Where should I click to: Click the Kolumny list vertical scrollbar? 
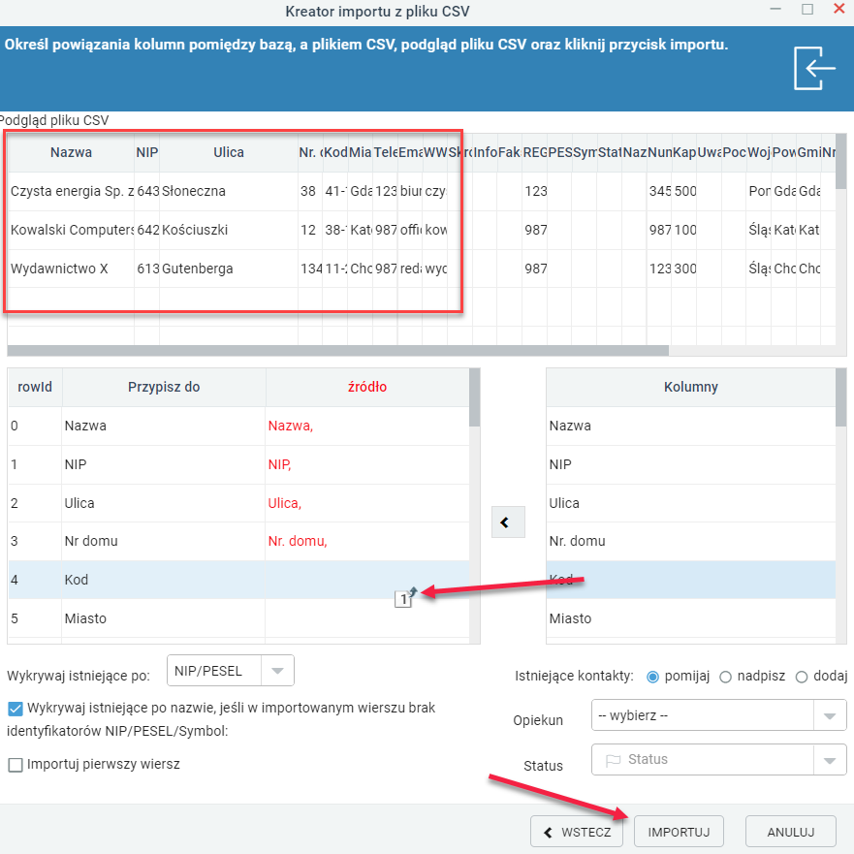click(x=841, y=397)
